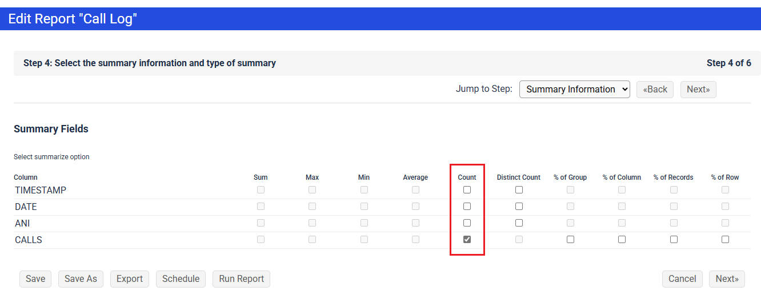Click the DATE column name
The height and width of the screenshot is (307, 761).
click(26, 207)
